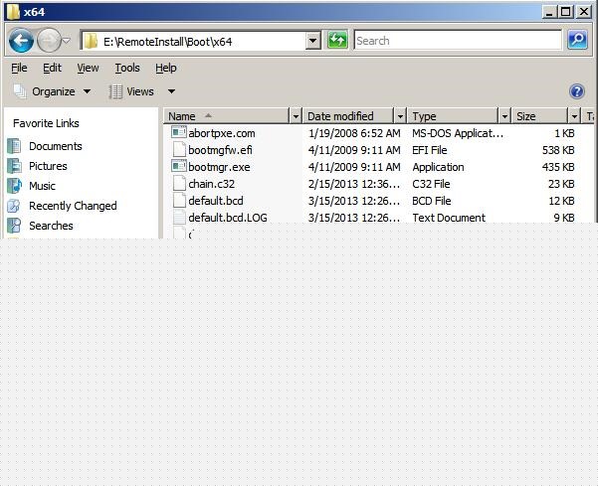Click into the Search box
Image resolution: width=598 pixels, height=486 pixels.
point(458,41)
